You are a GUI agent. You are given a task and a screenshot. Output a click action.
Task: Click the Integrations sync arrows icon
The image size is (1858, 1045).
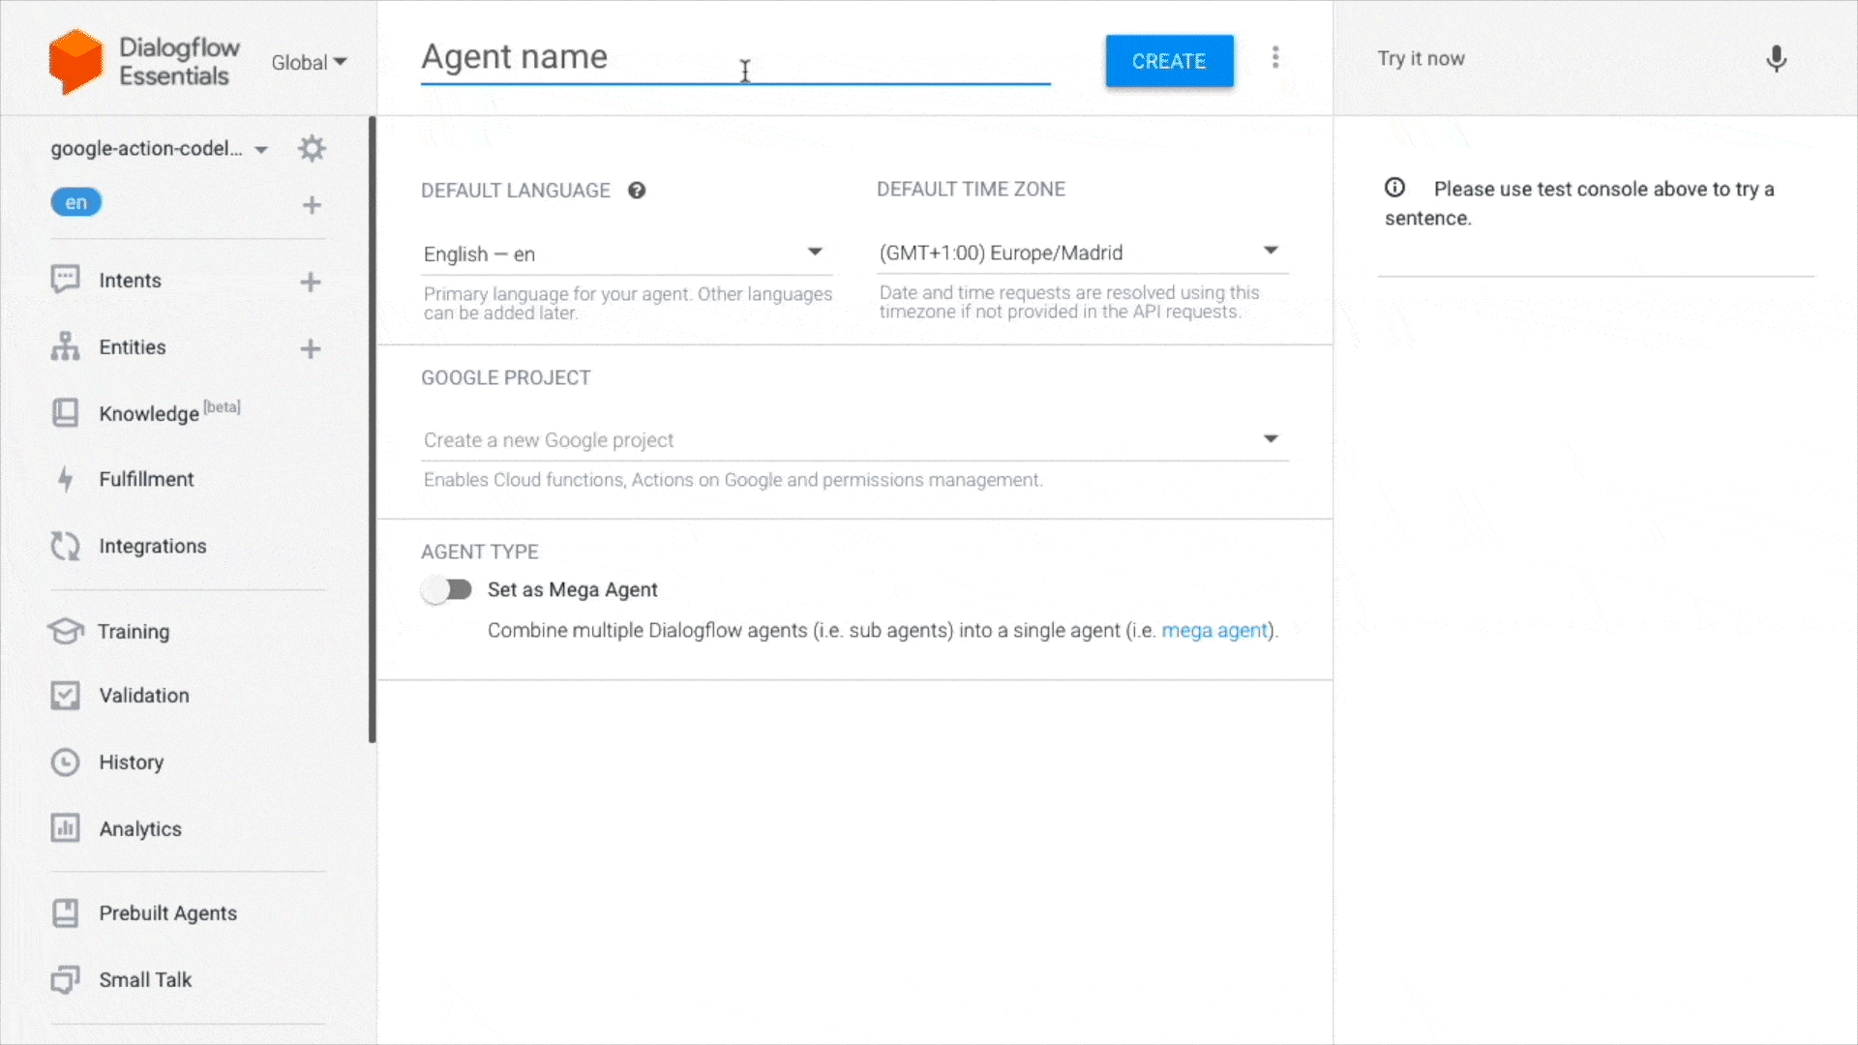pyautogui.click(x=65, y=546)
